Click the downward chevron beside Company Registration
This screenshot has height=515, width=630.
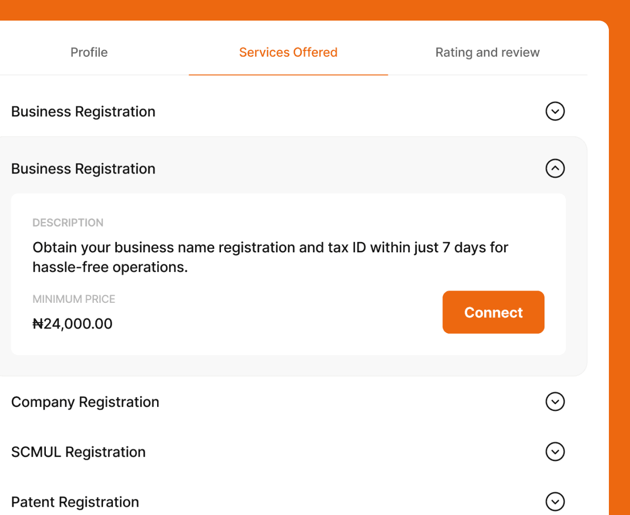[555, 402]
